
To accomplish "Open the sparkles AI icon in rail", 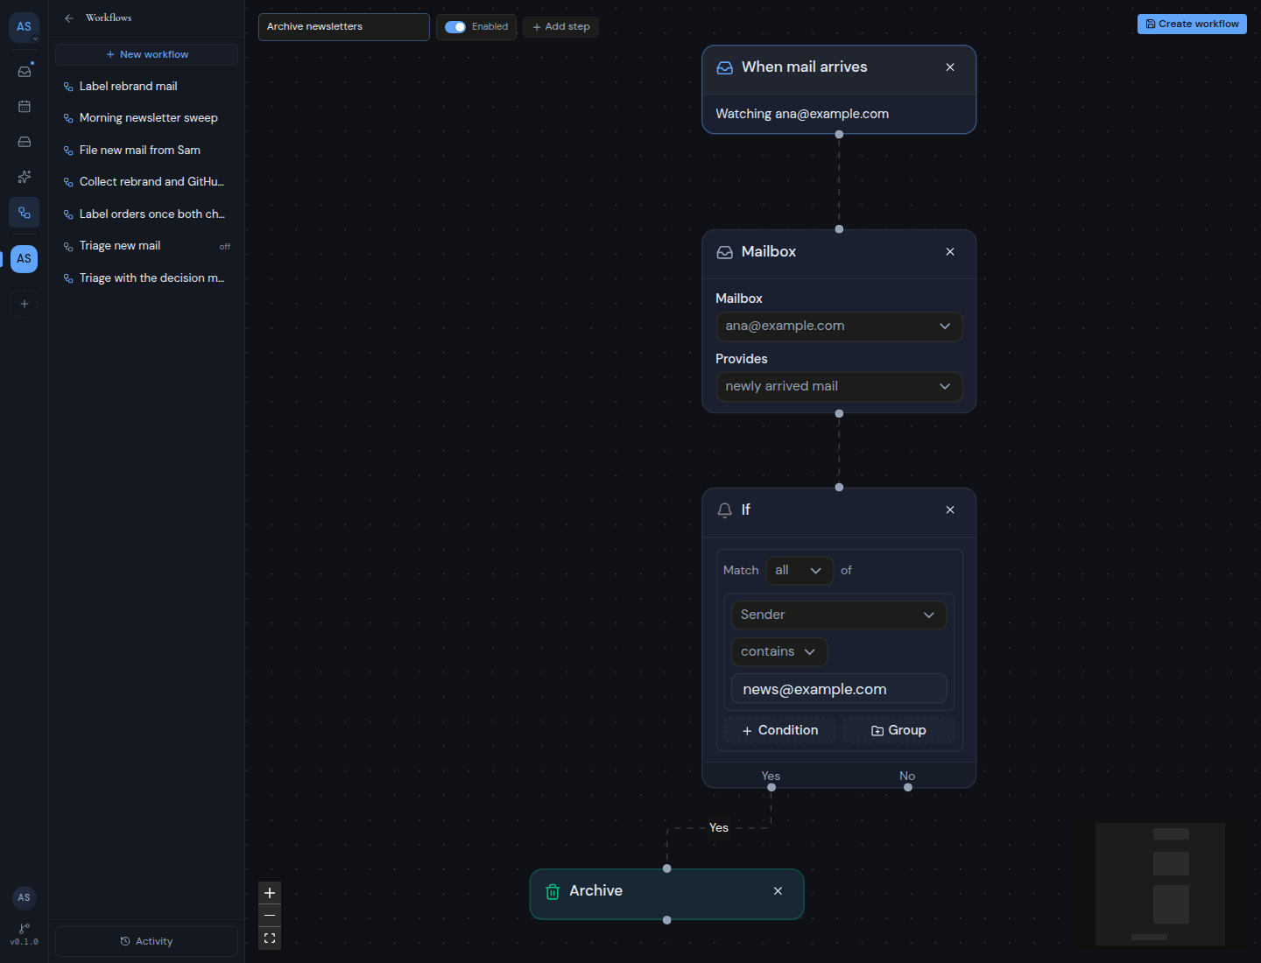I will tap(25, 177).
